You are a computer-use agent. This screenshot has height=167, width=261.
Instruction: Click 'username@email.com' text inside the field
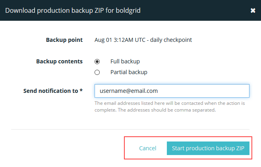[x=129, y=91]
